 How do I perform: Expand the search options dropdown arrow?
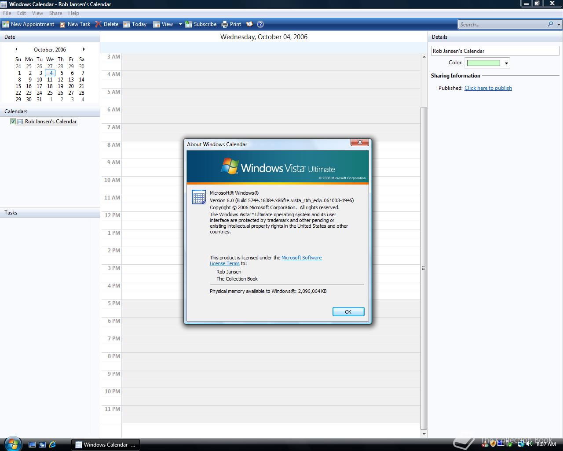pyautogui.click(x=559, y=24)
